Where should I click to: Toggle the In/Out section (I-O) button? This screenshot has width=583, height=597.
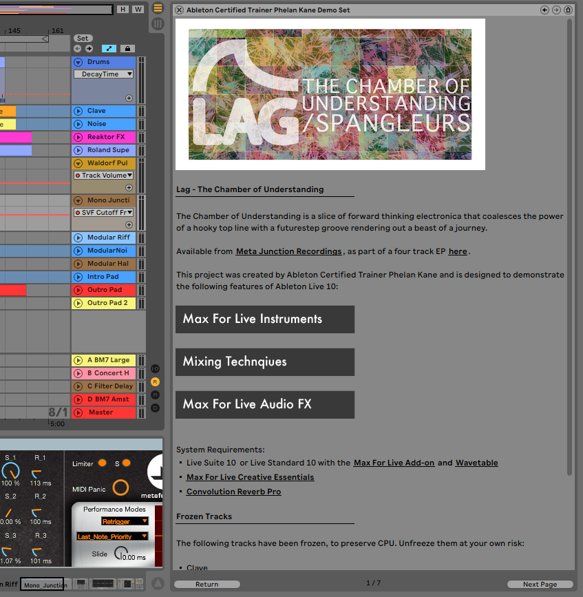[156, 368]
